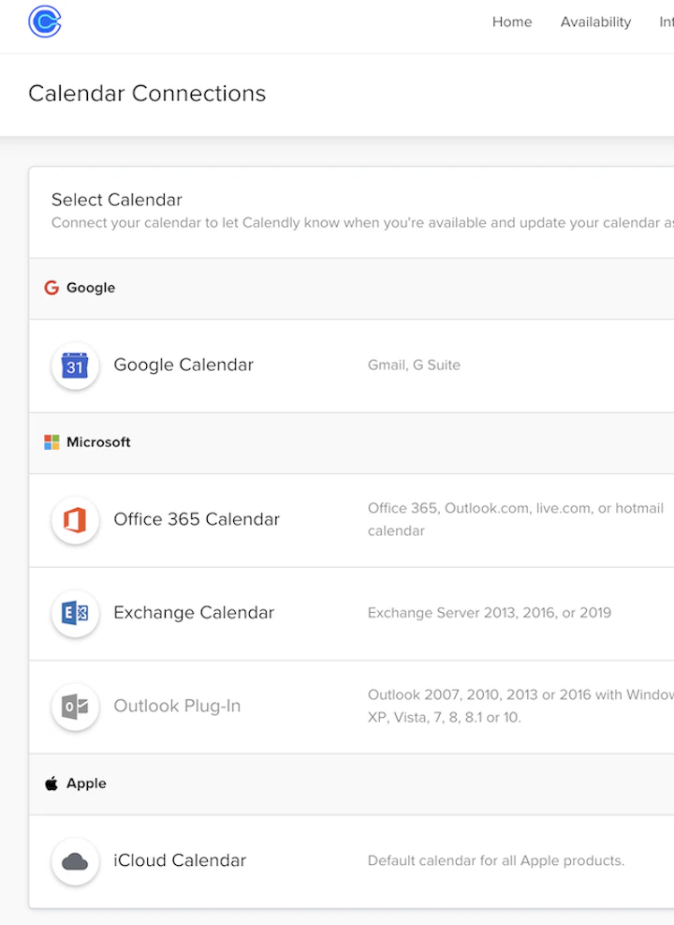Click the Google G logo in the section header
This screenshot has width=674, height=925.
click(51, 288)
